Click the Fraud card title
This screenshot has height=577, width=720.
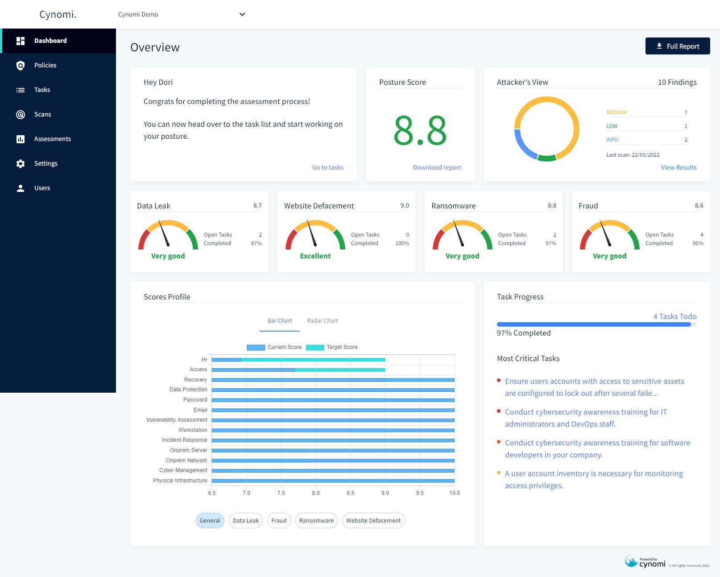tap(588, 206)
